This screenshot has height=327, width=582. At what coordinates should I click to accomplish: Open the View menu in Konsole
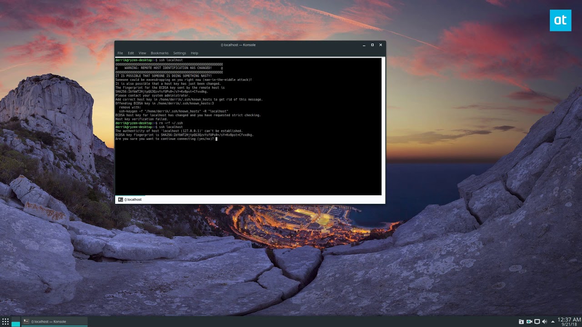point(142,53)
